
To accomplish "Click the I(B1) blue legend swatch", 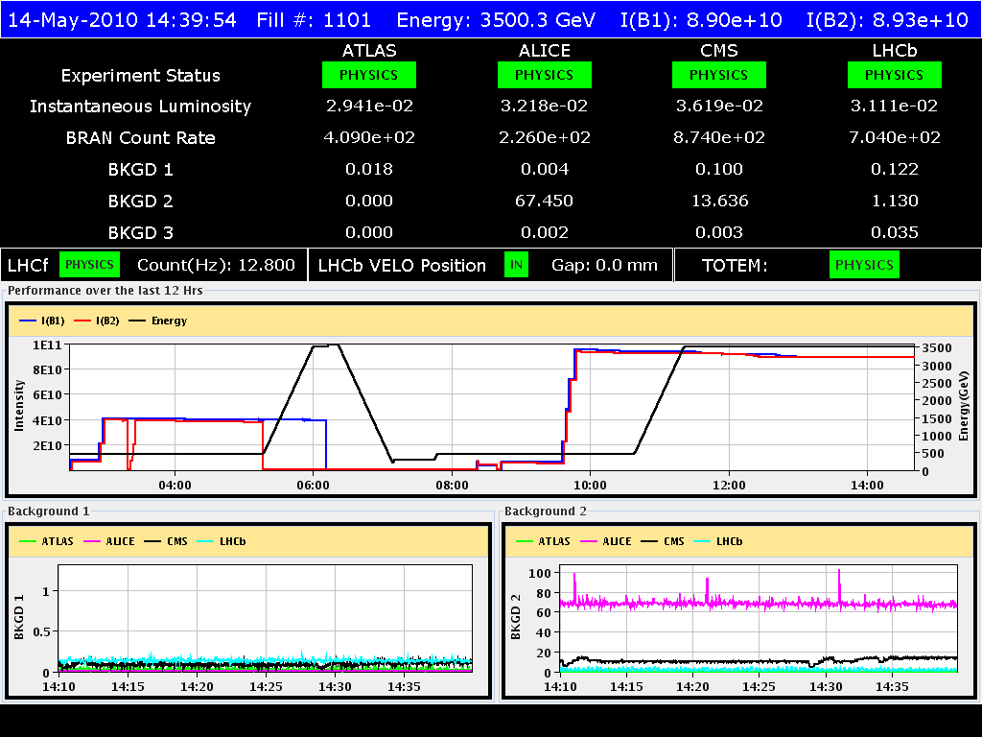I will (28, 321).
